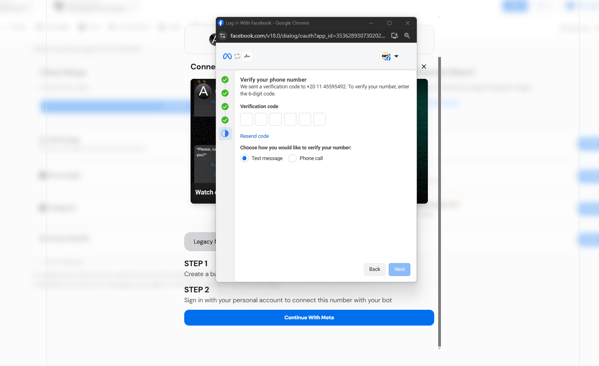Click the half-filled current step indicator

click(x=225, y=133)
